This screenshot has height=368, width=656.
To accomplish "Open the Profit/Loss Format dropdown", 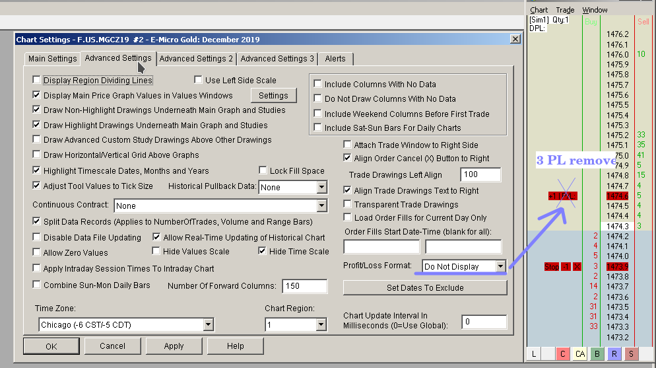I will point(500,266).
